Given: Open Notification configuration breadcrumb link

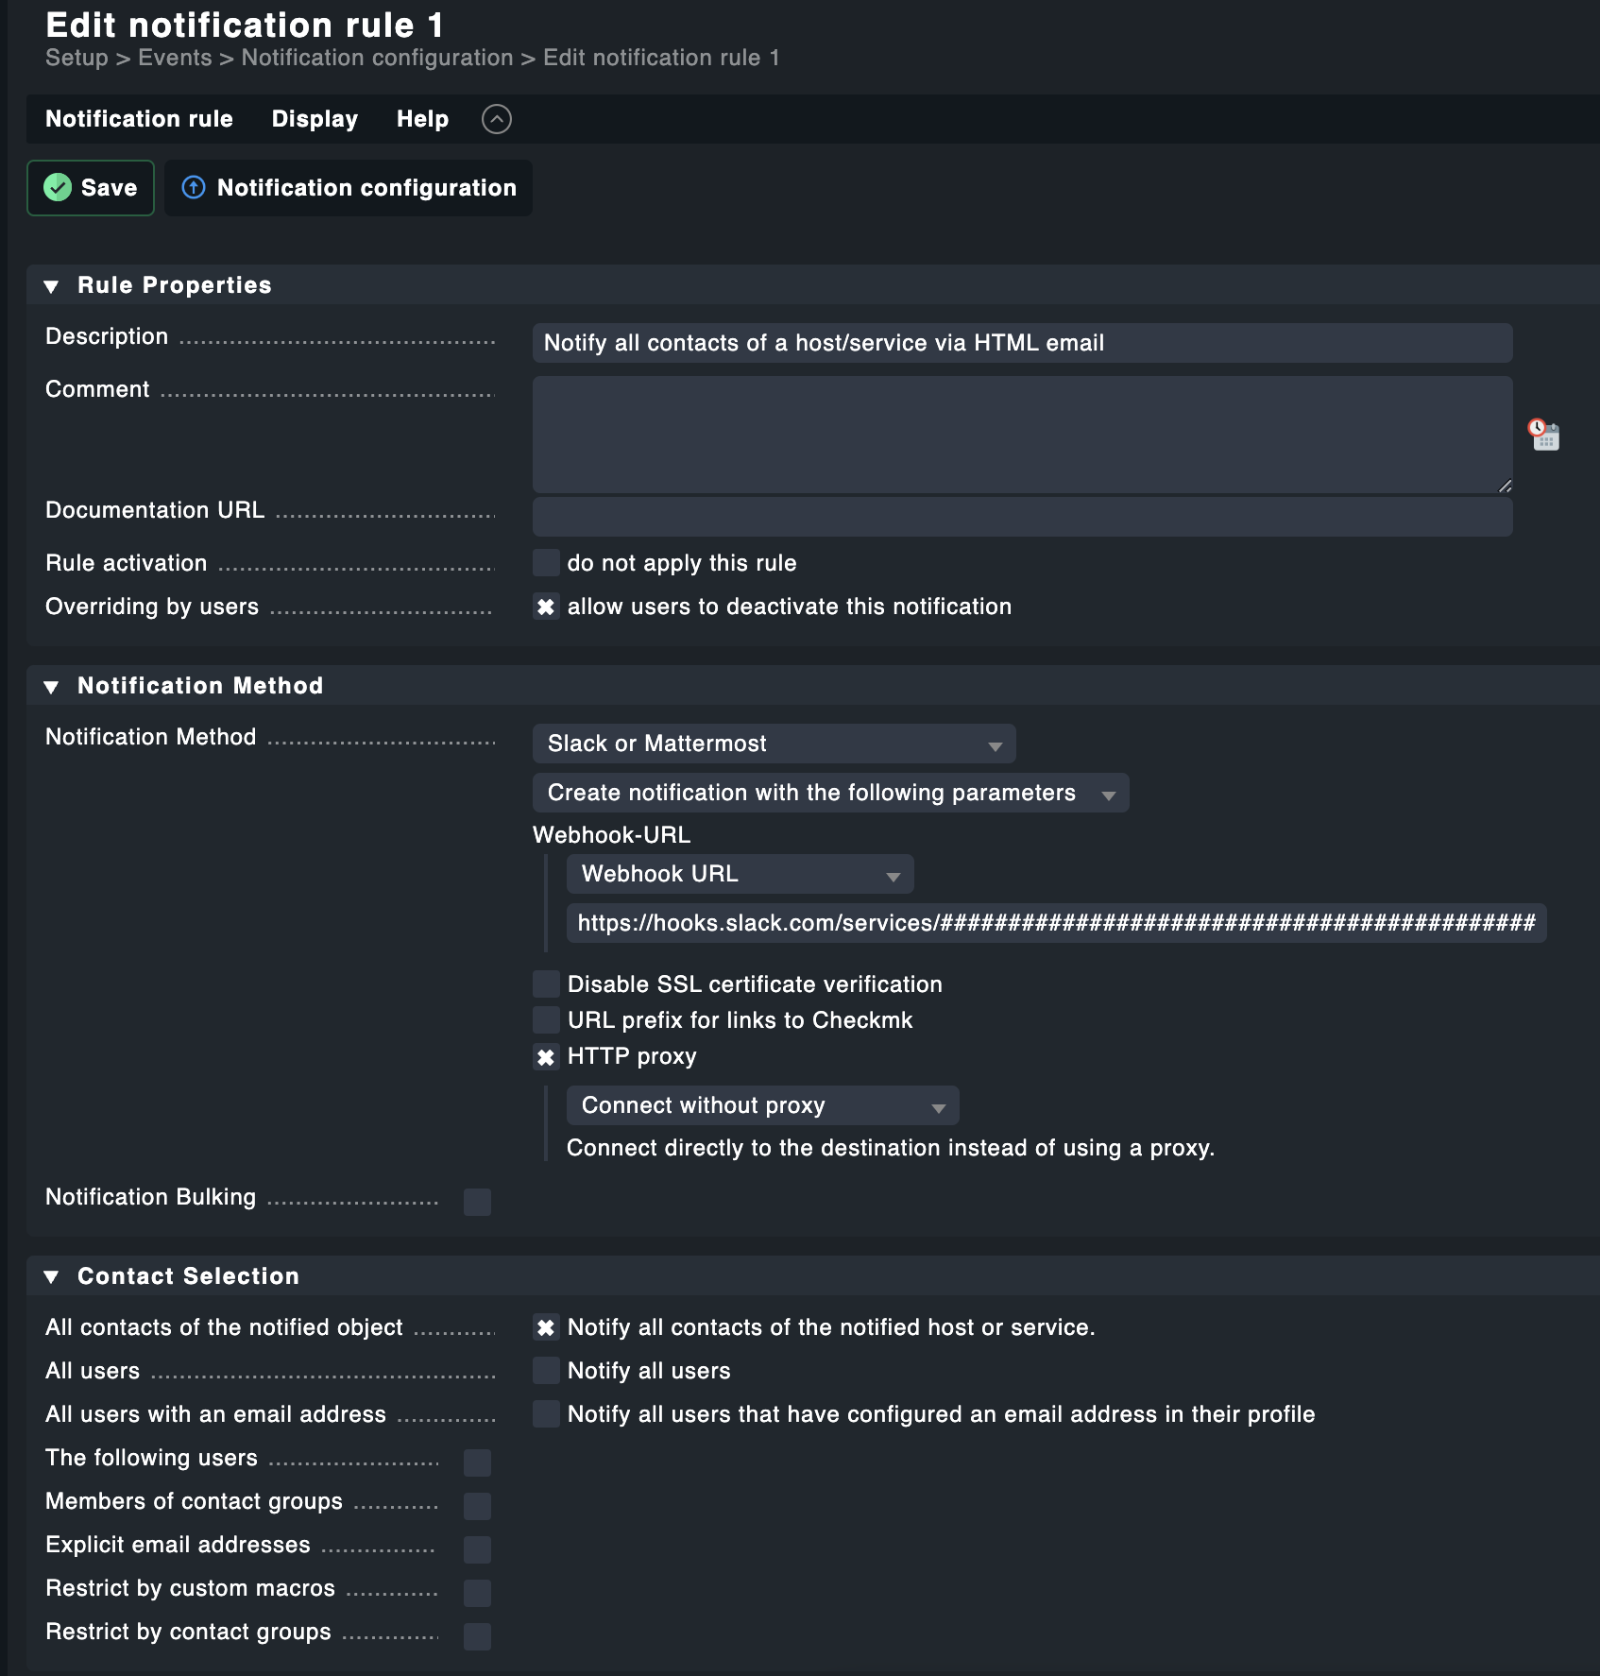Looking at the screenshot, I should click(x=377, y=58).
